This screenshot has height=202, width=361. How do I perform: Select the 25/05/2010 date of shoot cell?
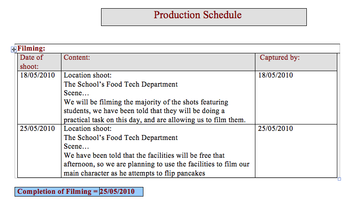(x=37, y=129)
